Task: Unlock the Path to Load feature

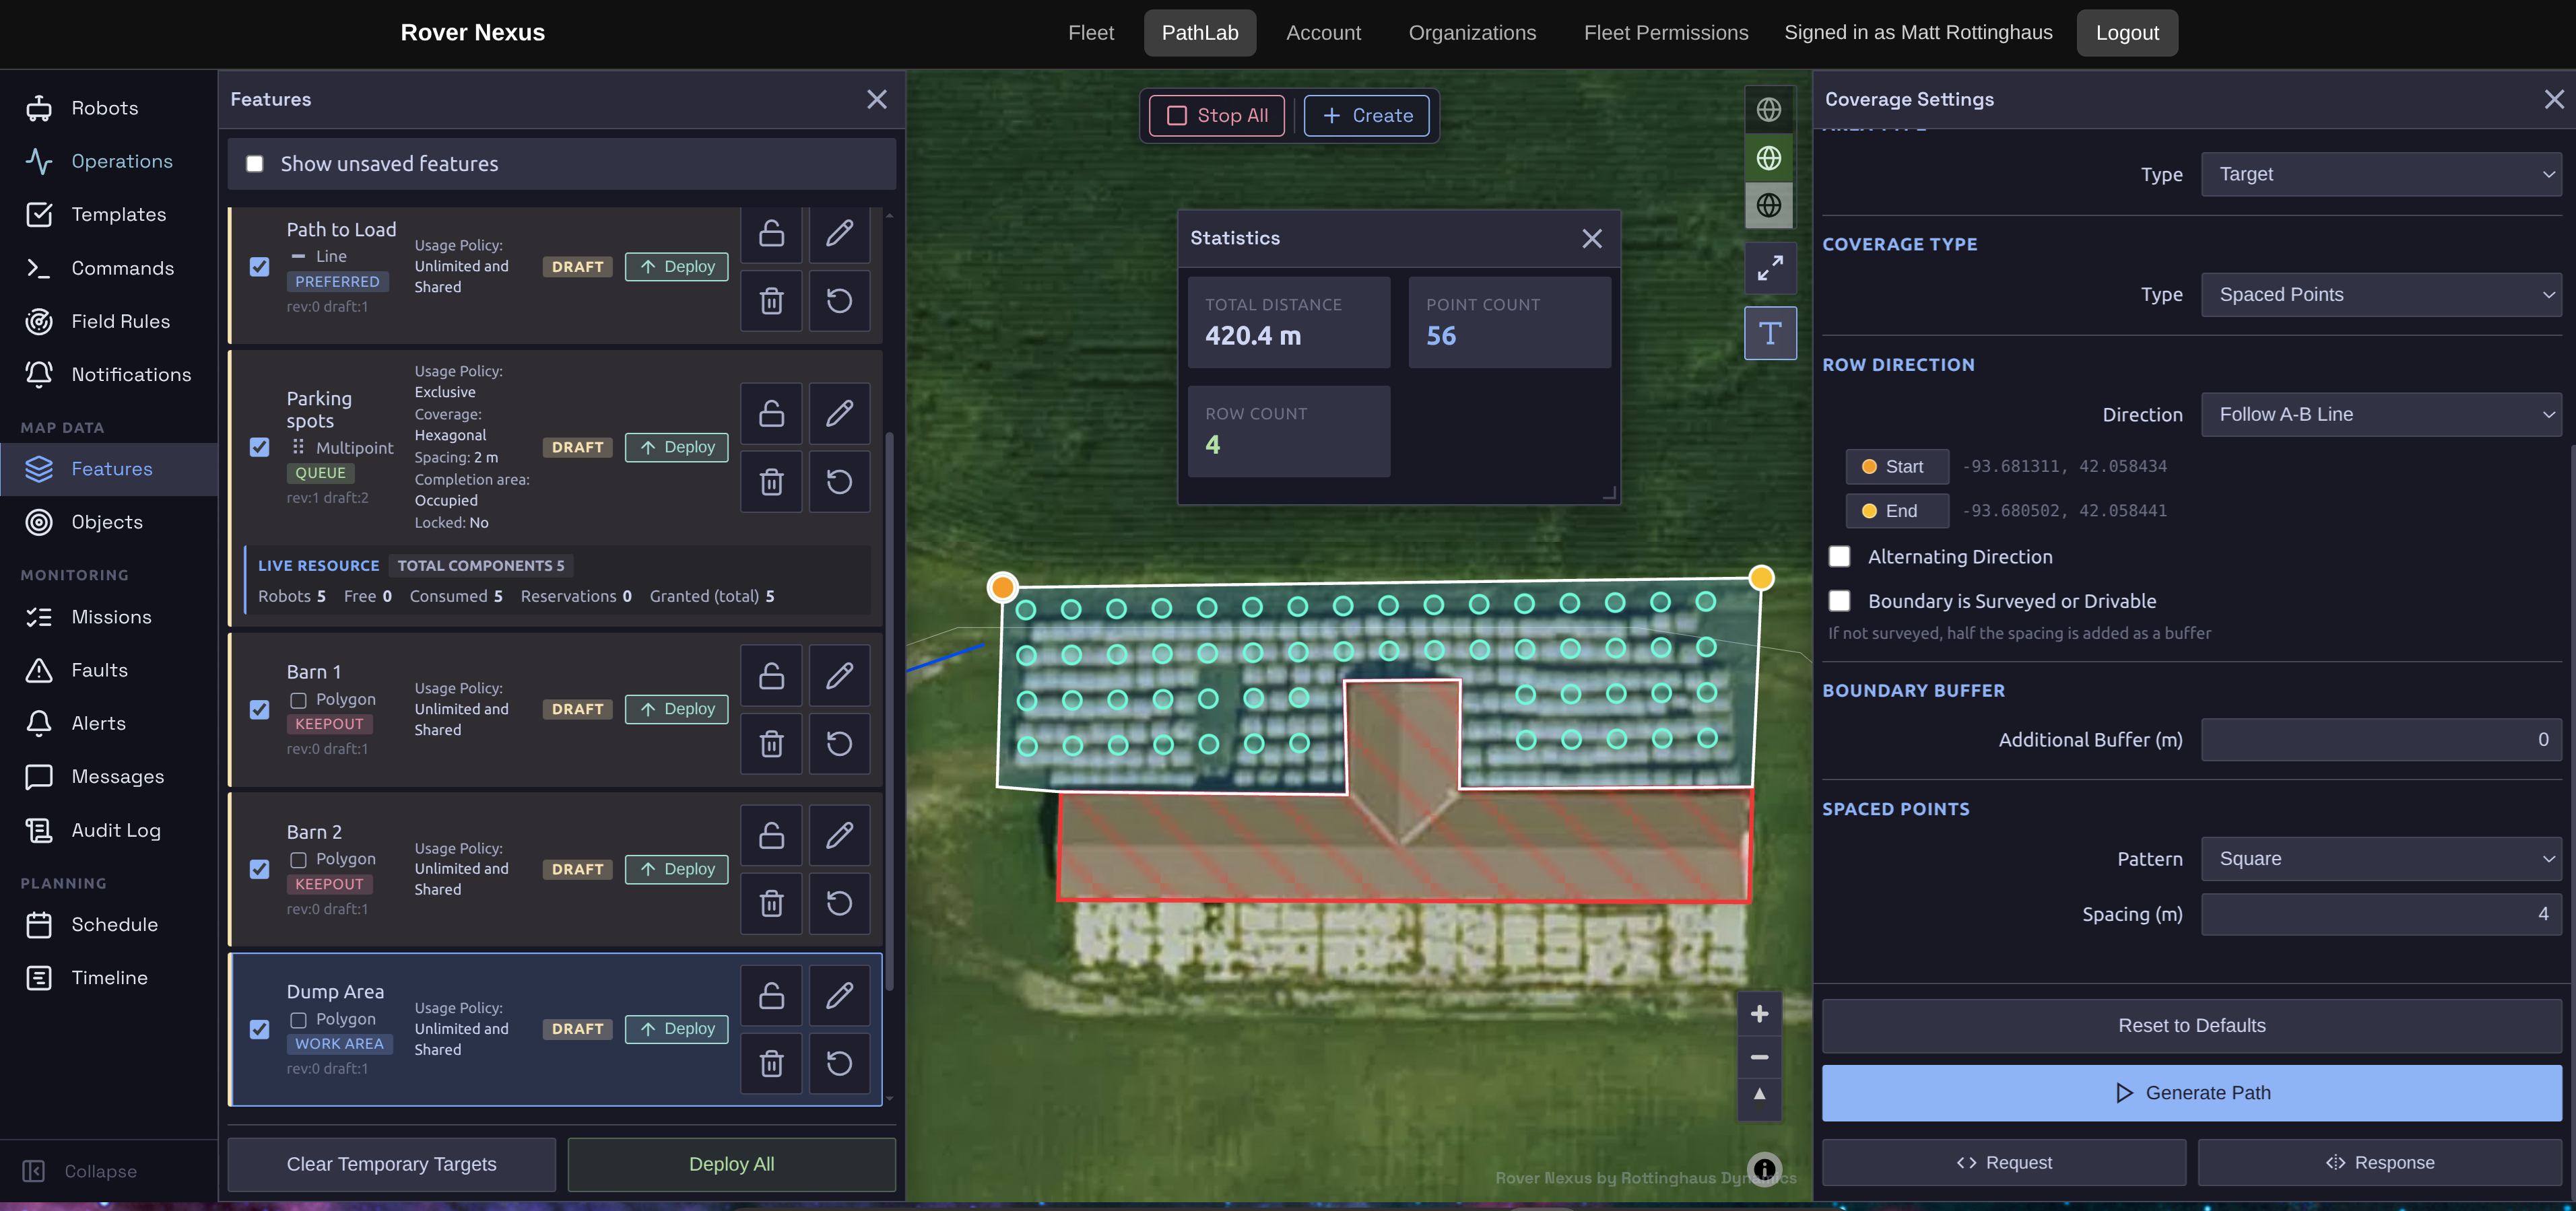Action: pyautogui.click(x=771, y=234)
